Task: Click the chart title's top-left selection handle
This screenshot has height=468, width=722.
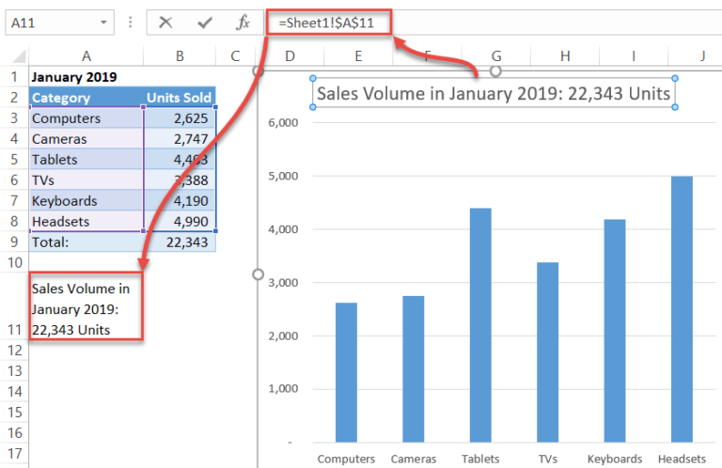Action: coord(313,78)
